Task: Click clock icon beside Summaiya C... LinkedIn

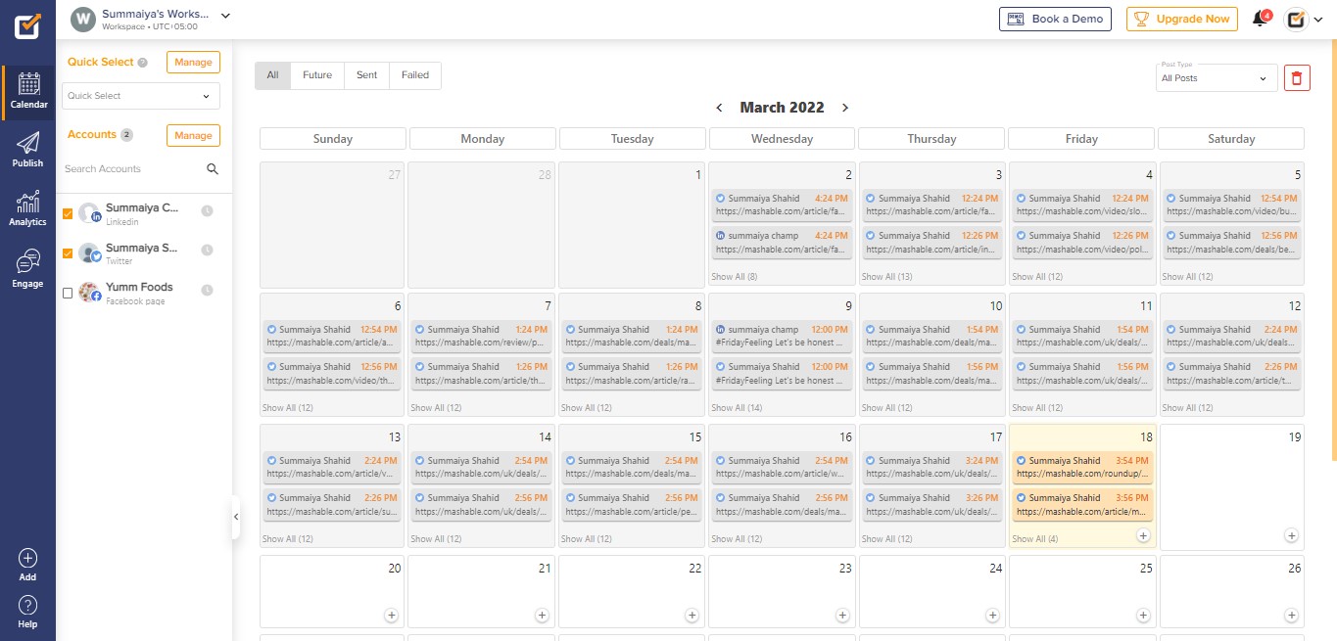Action: click(x=207, y=211)
